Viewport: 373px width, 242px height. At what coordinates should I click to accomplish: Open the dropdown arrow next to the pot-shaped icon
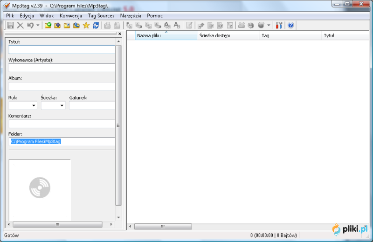coord(269,25)
